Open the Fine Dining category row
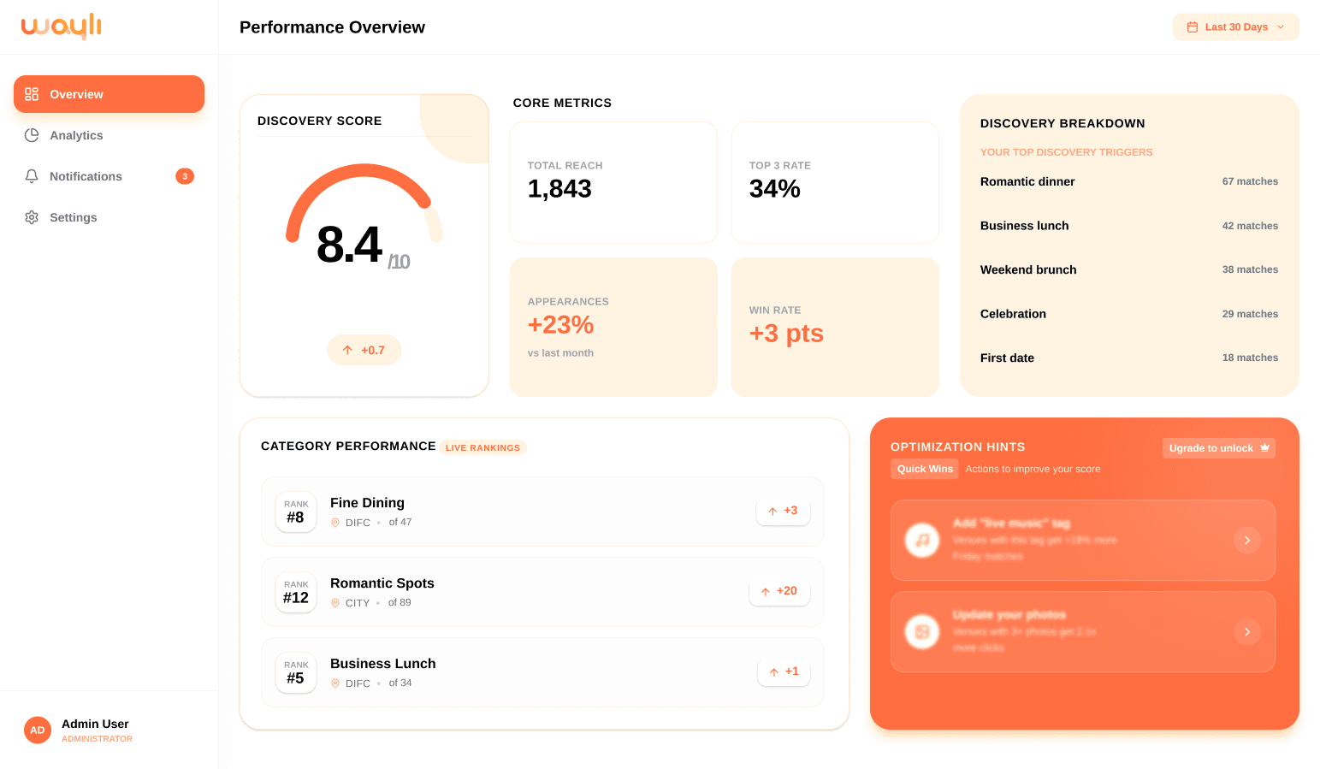1320x769 pixels. [x=542, y=512]
